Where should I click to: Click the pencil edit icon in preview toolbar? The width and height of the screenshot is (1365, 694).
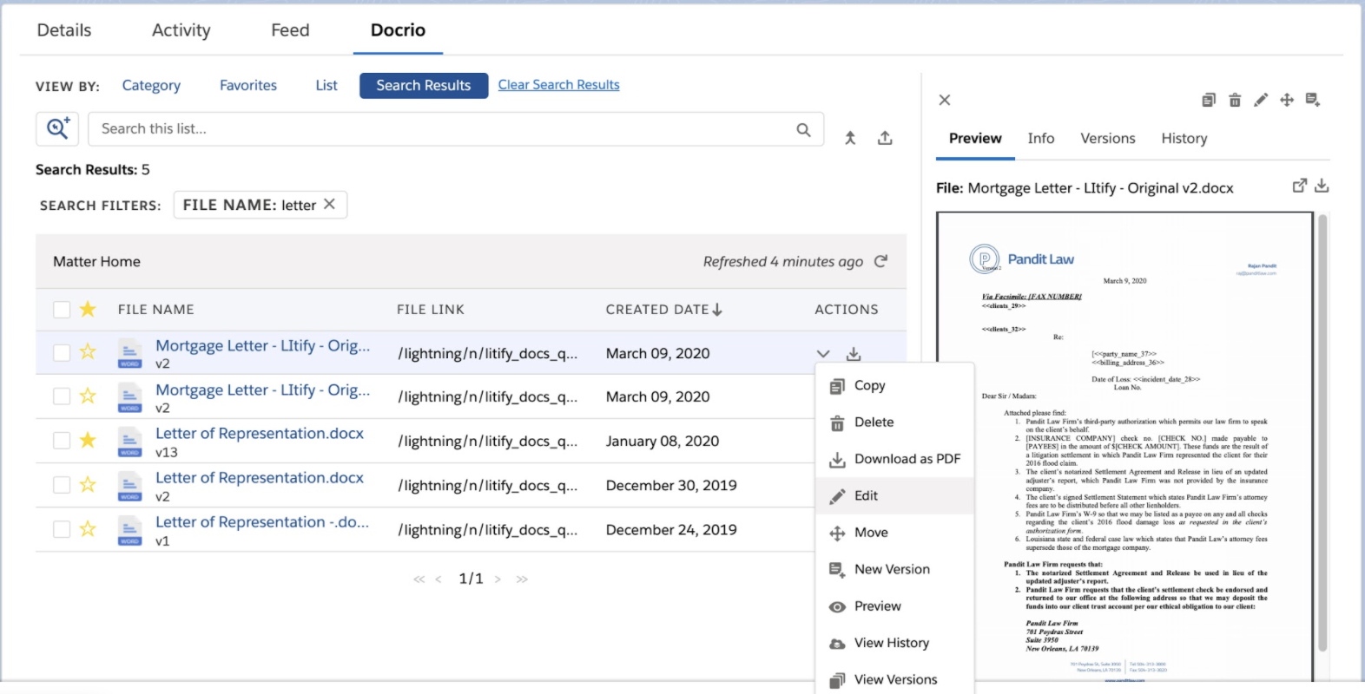pyautogui.click(x=1261, y=100)
